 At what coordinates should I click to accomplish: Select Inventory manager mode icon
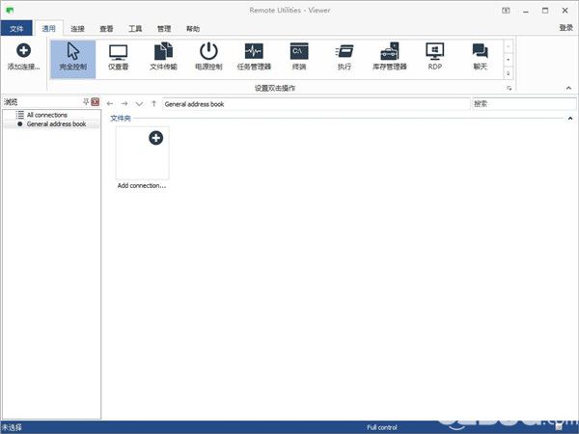[x=390, y=57]
